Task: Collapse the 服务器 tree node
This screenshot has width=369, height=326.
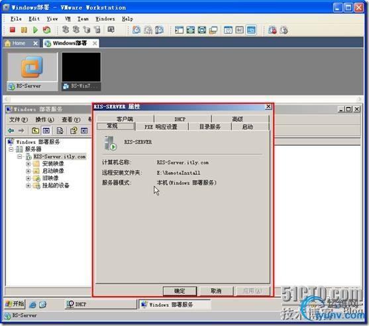Action: pyautogui.click(x=11, y=149)
